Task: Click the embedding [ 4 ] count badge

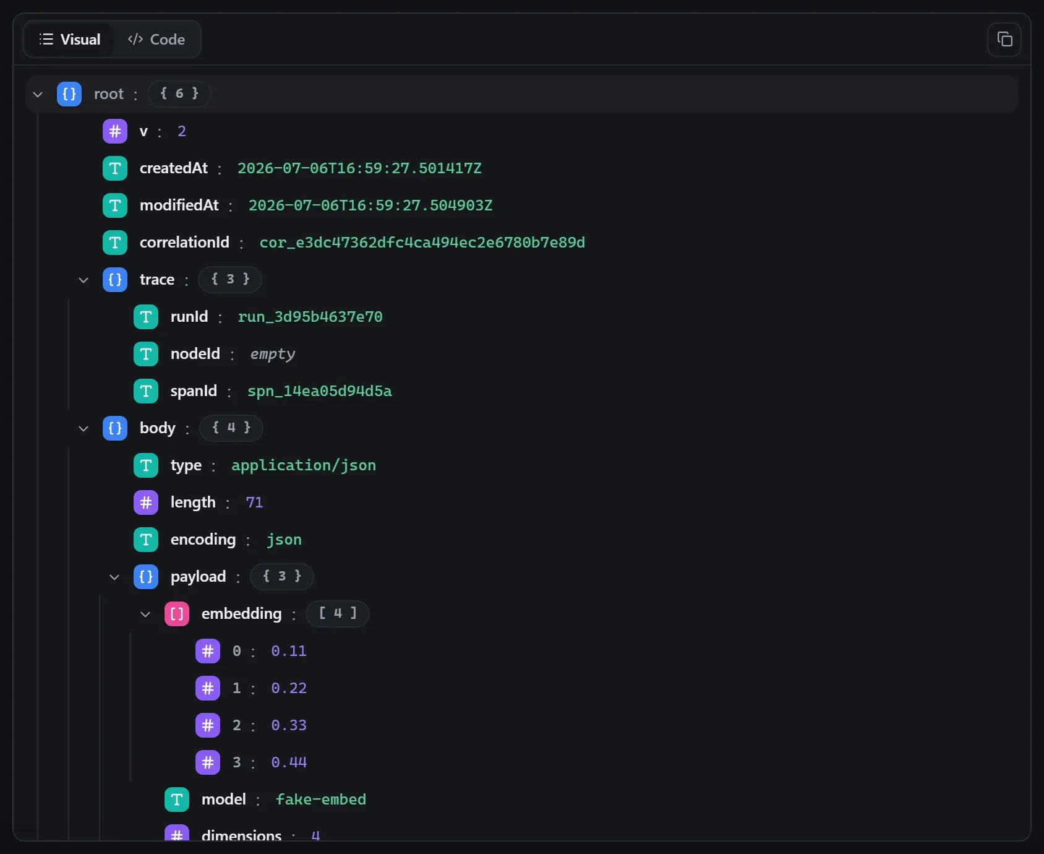Action: pyautogui.click(x=338, y=614)
